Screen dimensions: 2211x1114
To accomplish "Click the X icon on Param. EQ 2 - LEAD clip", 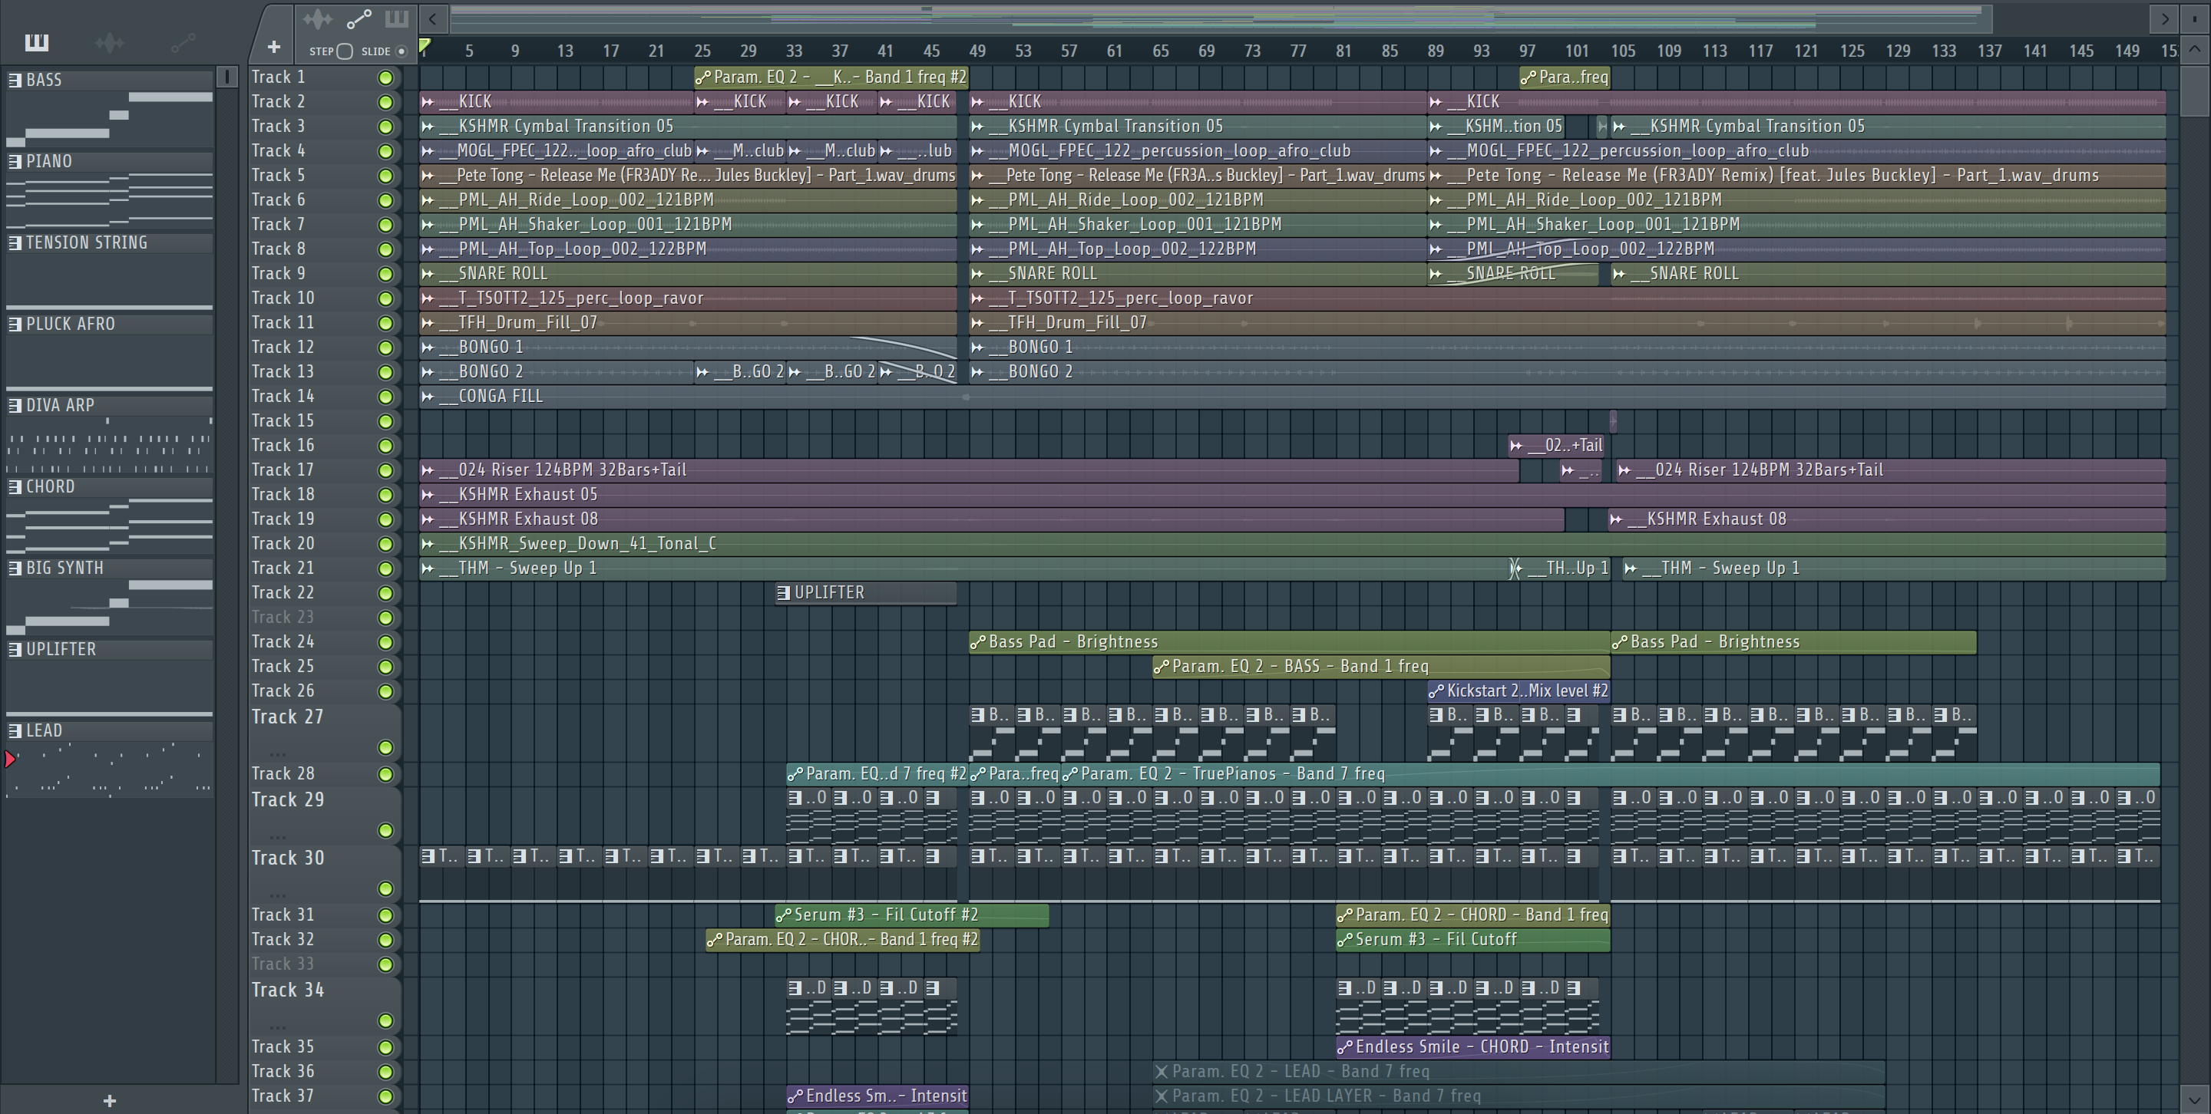I will pos(1162,1071).
